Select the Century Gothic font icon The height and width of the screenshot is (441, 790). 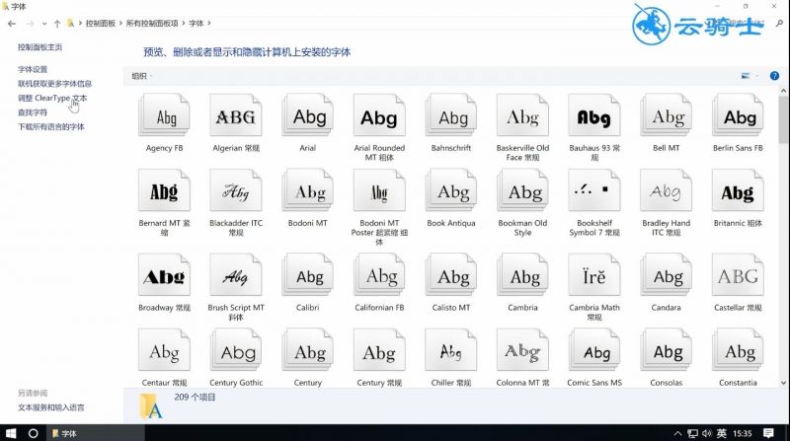pyautogui.click(x=236, y=350)
